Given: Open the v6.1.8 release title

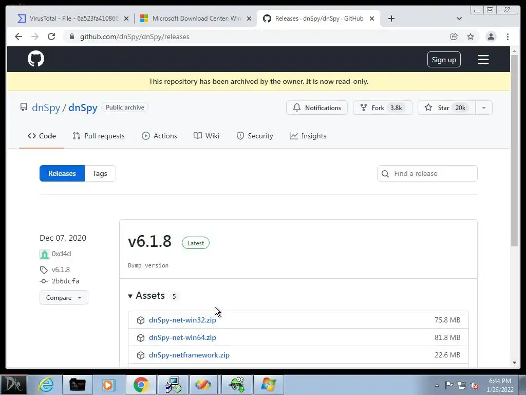Looking at the screenshot, I should (149, 242).
